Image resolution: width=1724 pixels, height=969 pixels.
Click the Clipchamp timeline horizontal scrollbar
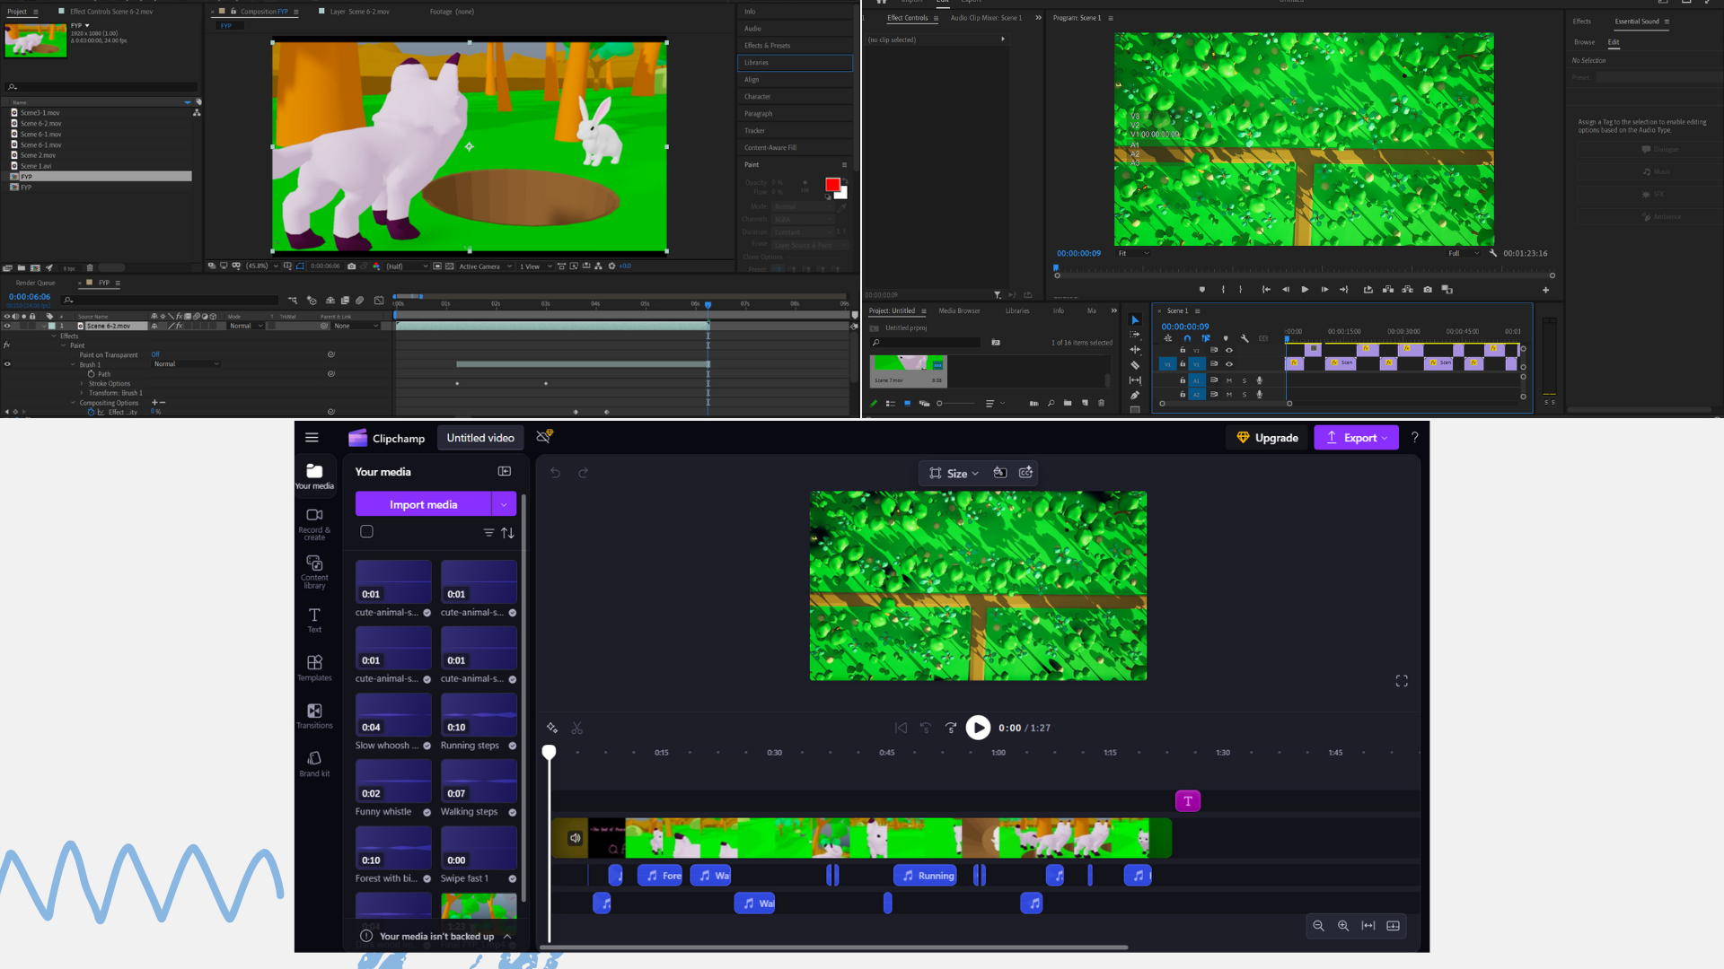833,947
